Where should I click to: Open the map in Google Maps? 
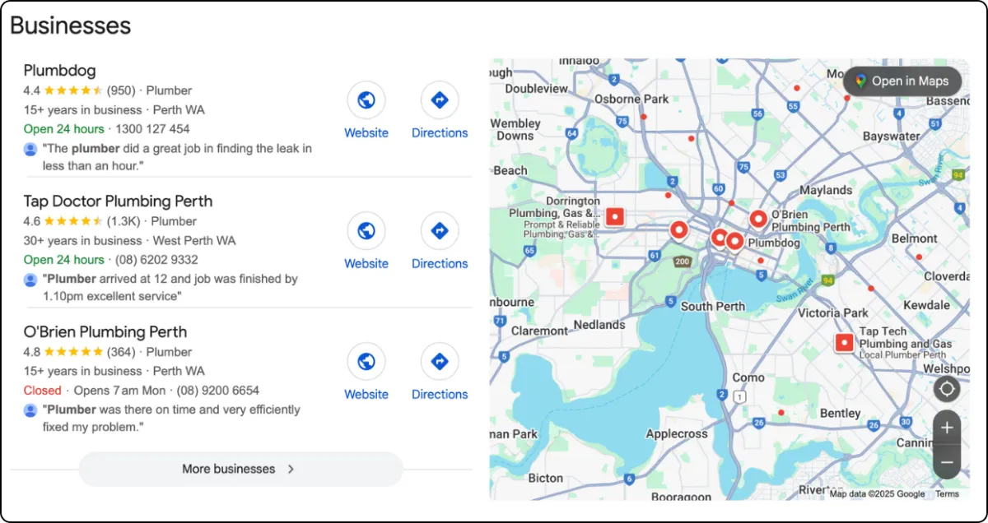tap(902, 81)
